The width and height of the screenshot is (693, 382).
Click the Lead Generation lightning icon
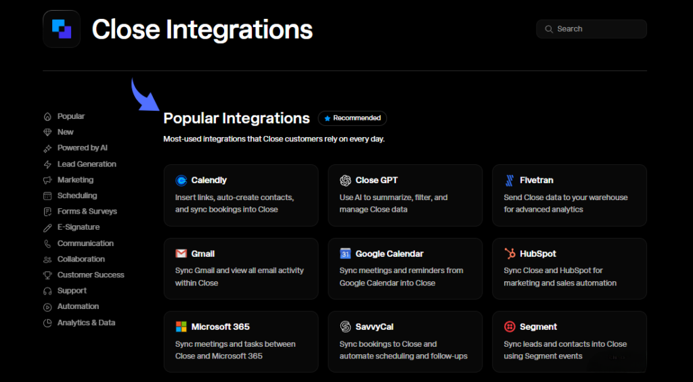click(x=47, y=164)
